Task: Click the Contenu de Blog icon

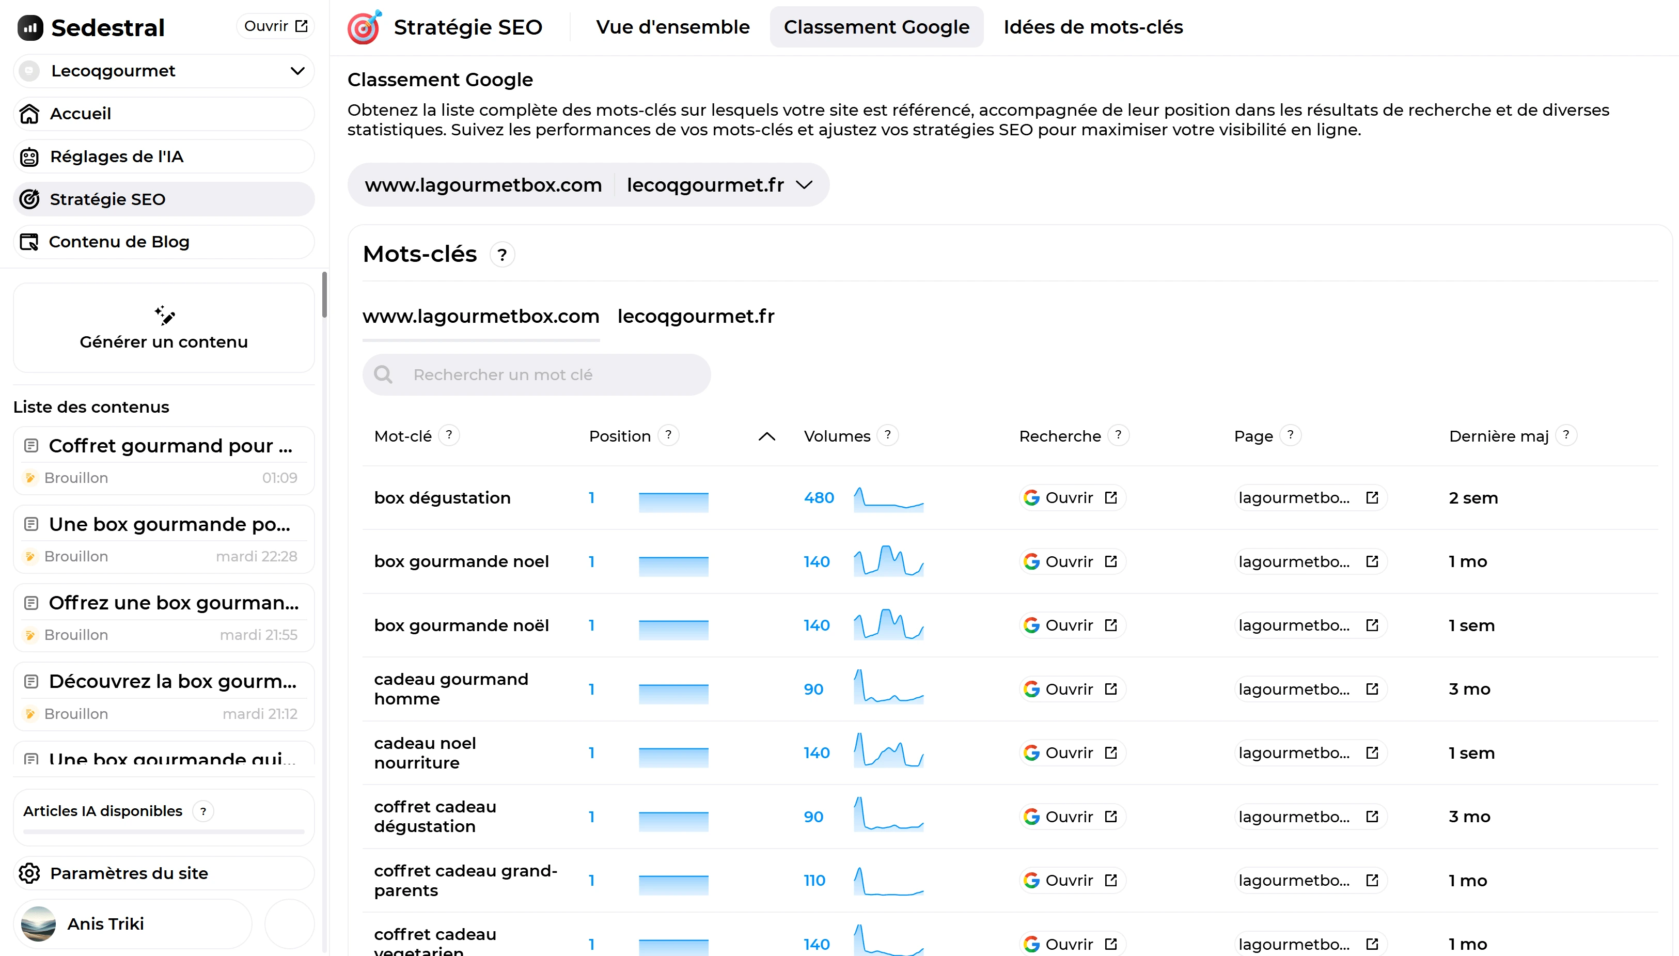Action: 29,242
